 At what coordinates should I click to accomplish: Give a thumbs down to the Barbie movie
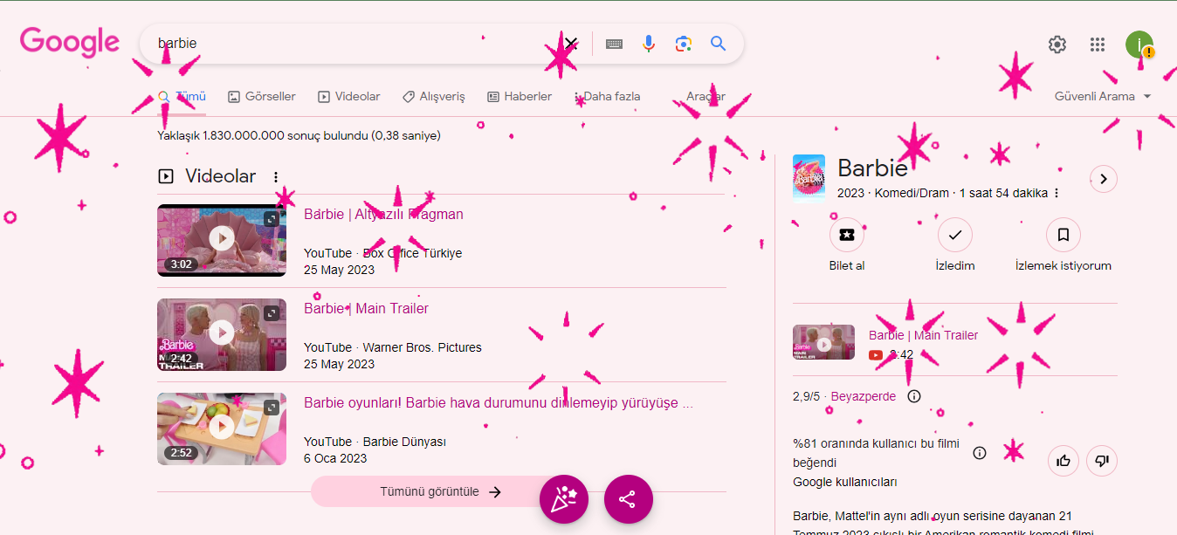point(1101,461)
